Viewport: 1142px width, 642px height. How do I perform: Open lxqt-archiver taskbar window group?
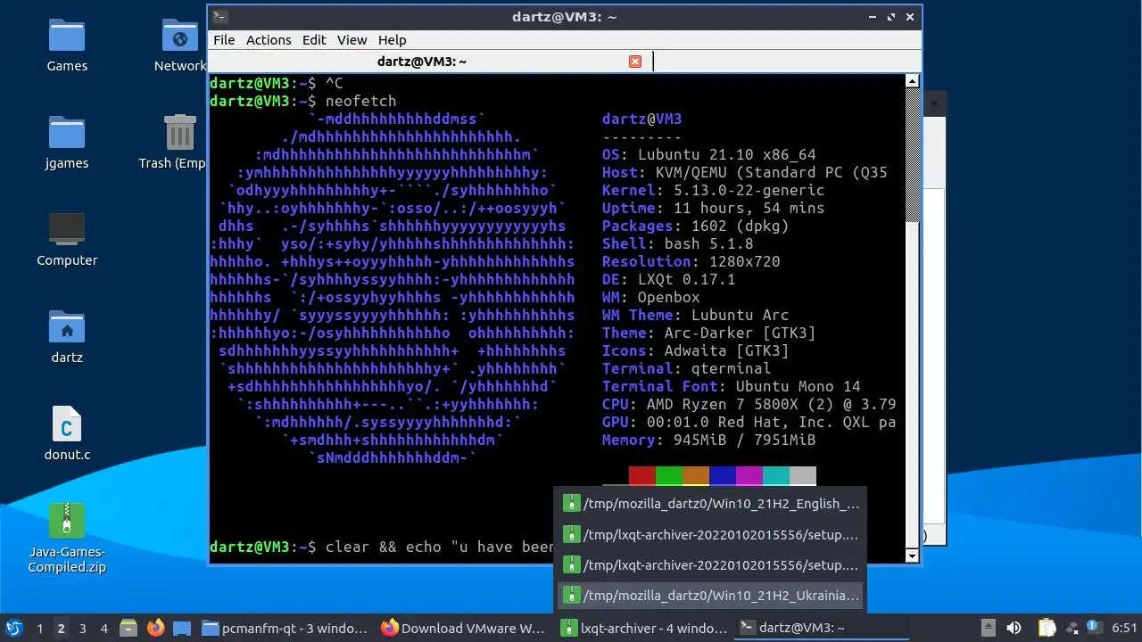pyautogui.click(x=643, y=628)
